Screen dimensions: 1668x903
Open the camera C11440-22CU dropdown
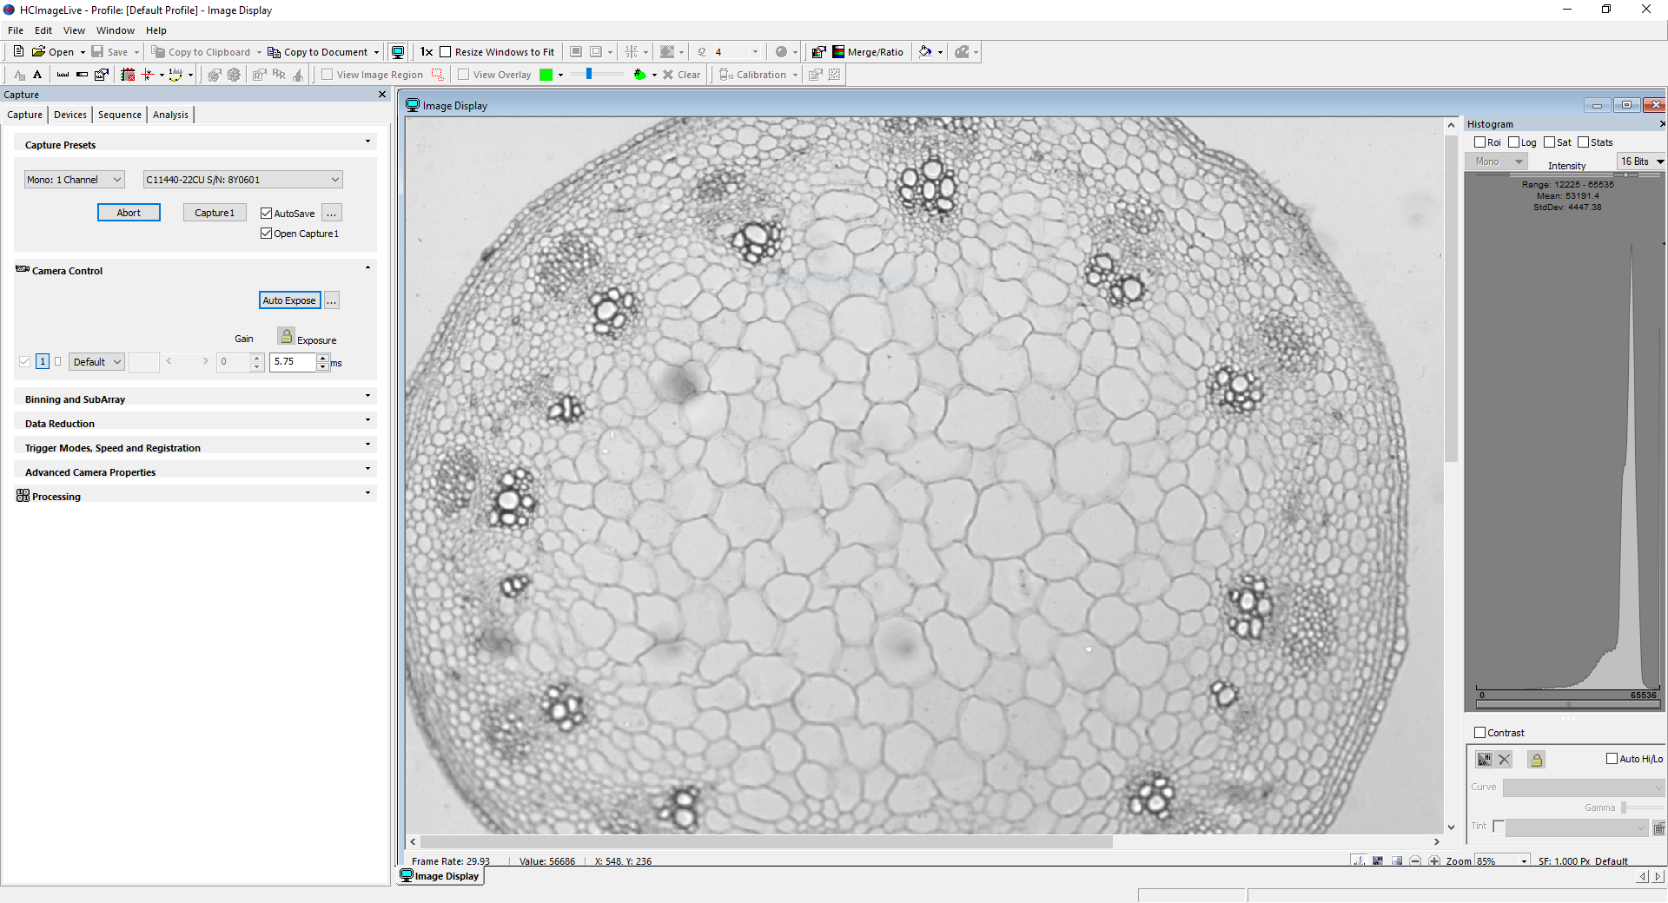pos(242,180)
